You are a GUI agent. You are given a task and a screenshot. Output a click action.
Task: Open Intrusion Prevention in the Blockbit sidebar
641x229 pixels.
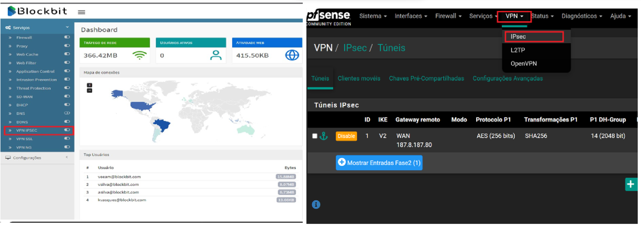[x=36, y=80]
